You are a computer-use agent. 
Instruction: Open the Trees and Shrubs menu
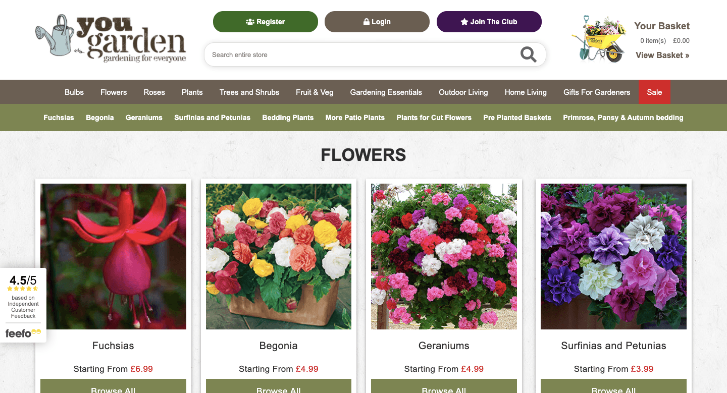(249, 92)
